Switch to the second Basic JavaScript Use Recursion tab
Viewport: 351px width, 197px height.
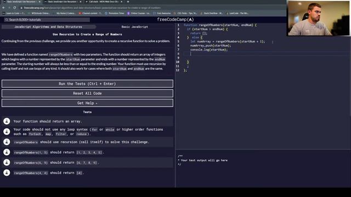pyautogui.click(x=63, y=2)
